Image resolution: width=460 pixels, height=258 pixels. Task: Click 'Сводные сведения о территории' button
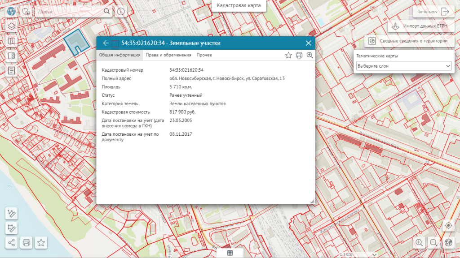[409, 41]
